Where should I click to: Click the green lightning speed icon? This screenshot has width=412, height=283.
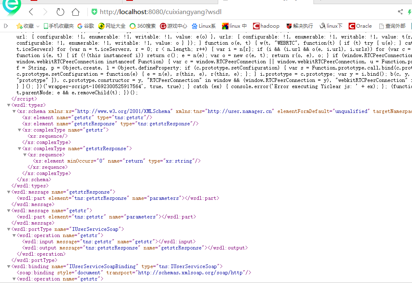click(x=410, y=12)
